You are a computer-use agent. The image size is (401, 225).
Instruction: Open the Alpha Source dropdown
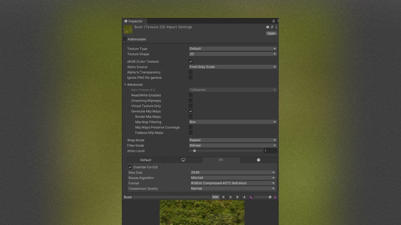(x=233, y=67)
